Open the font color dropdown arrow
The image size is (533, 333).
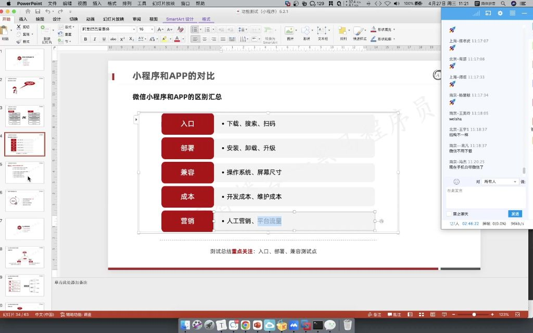click(183, 39)
